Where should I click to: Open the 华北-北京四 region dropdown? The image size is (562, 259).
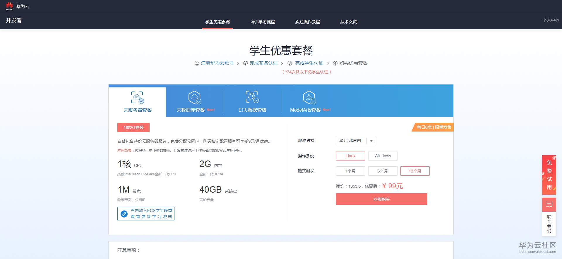(356, 141)
